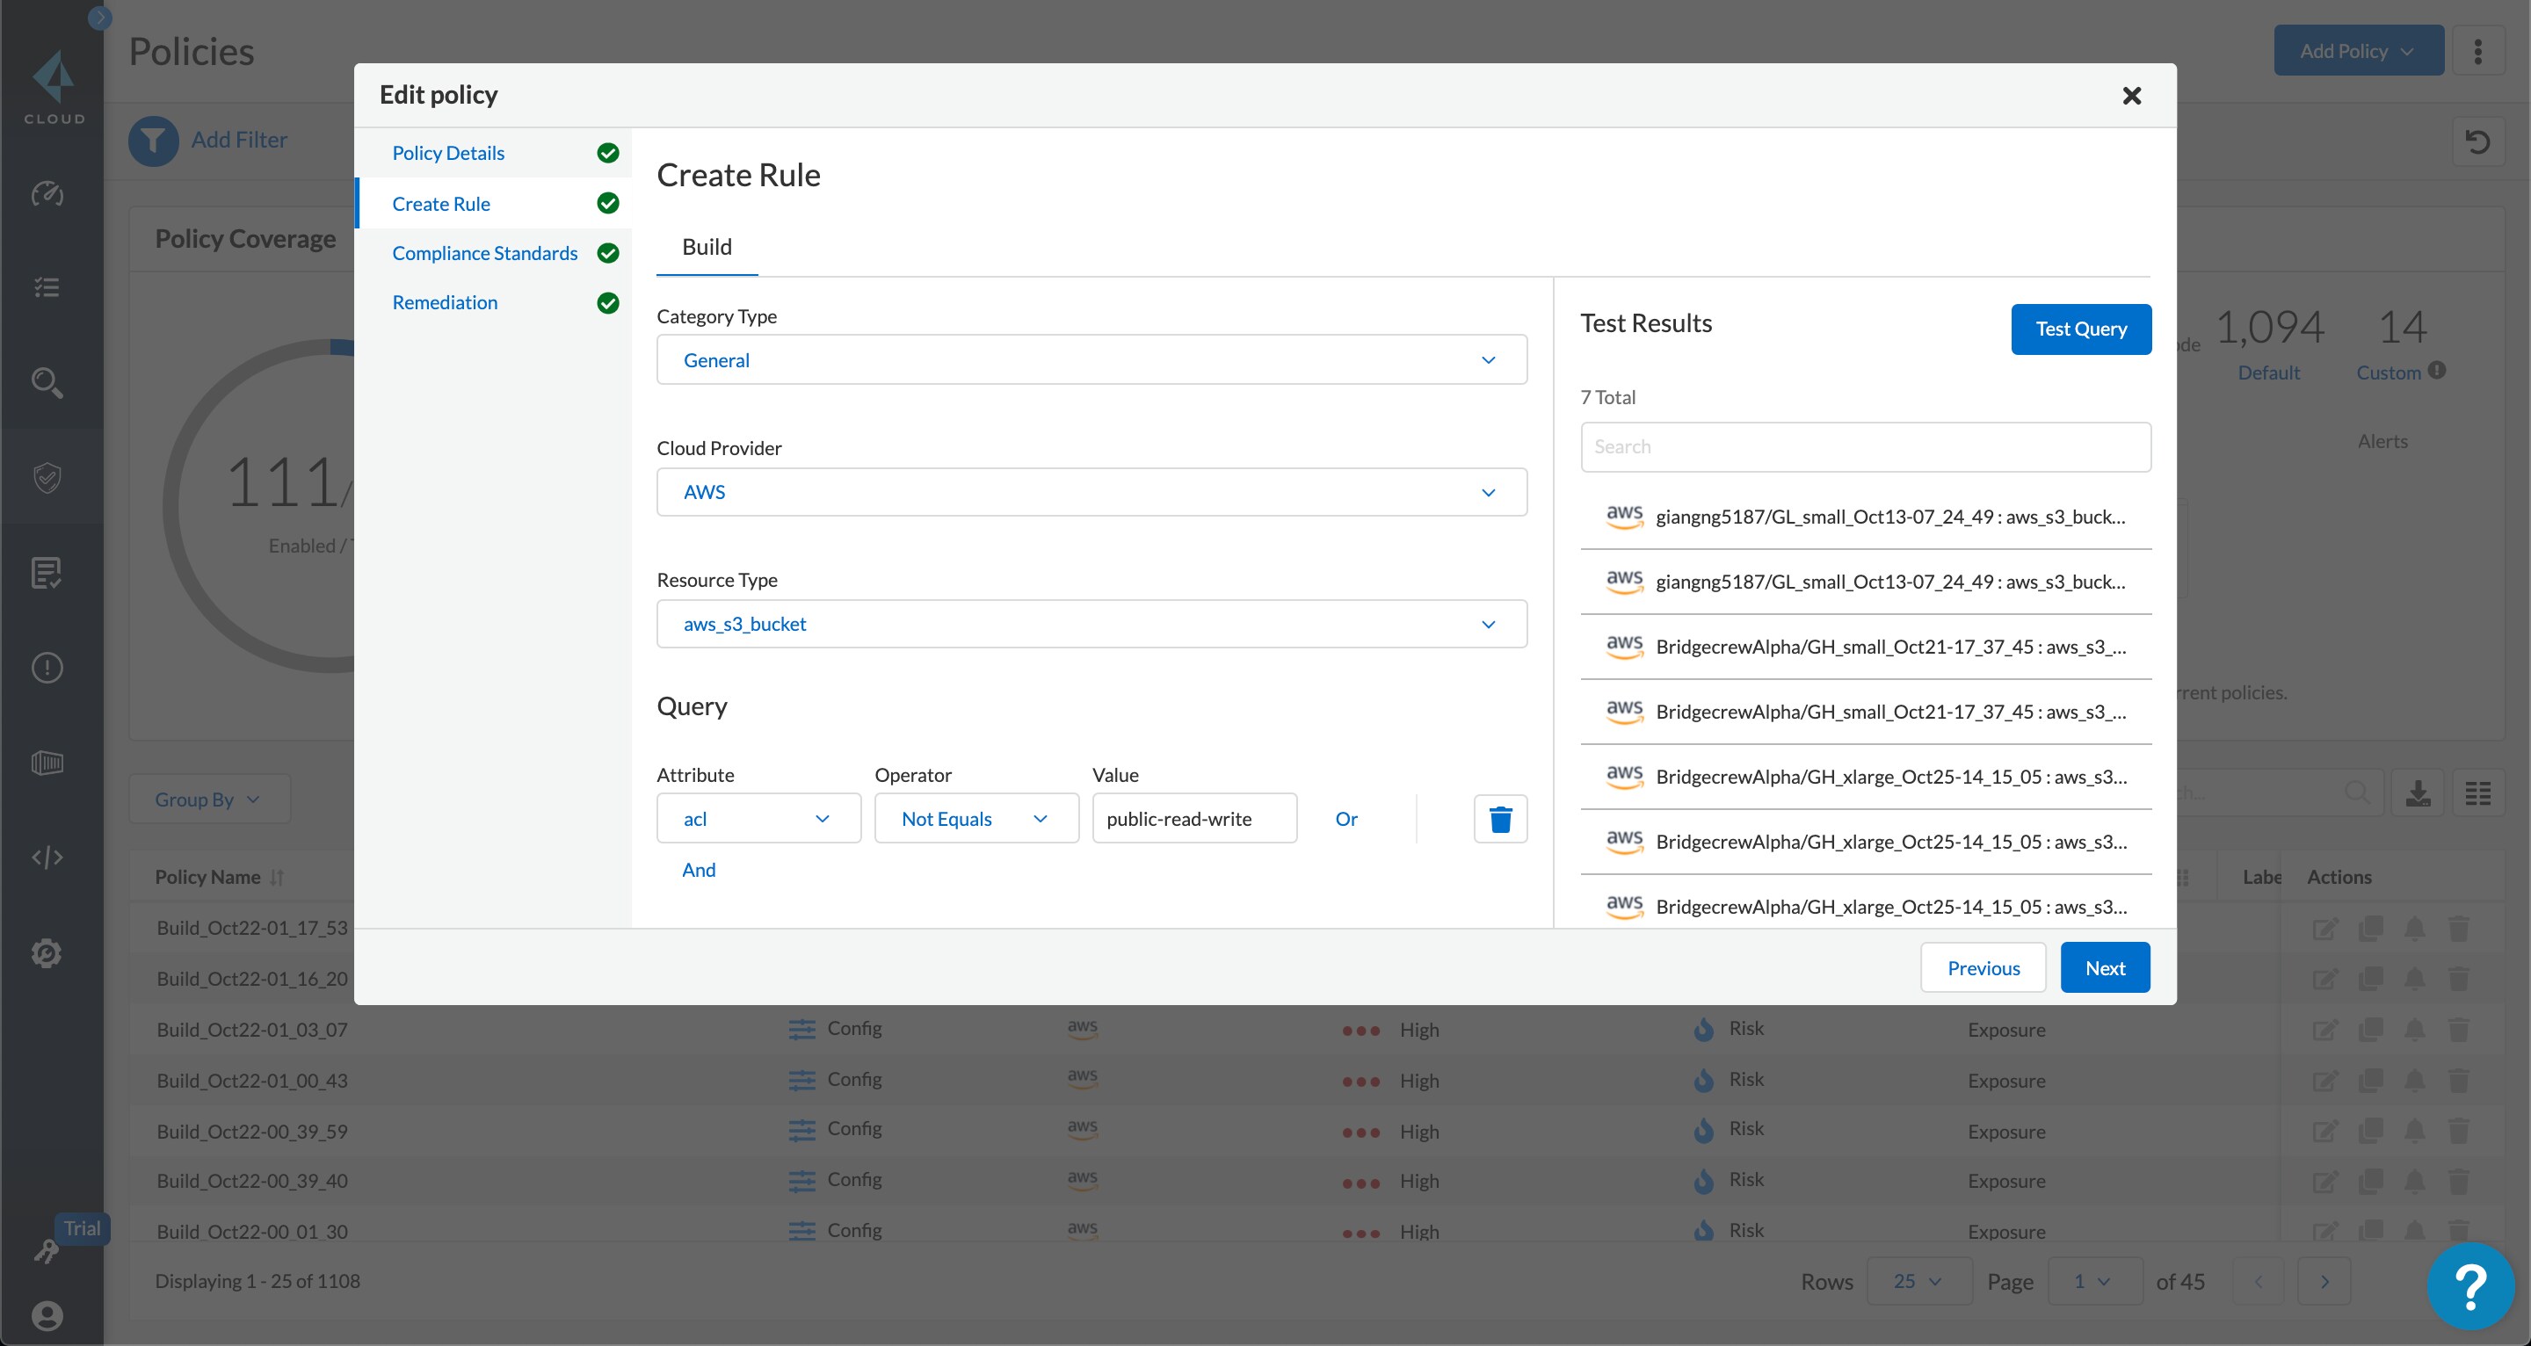Open the settings gear icon in sidebar
This screenshot has height=1346, width=2531.
point(47,952)
